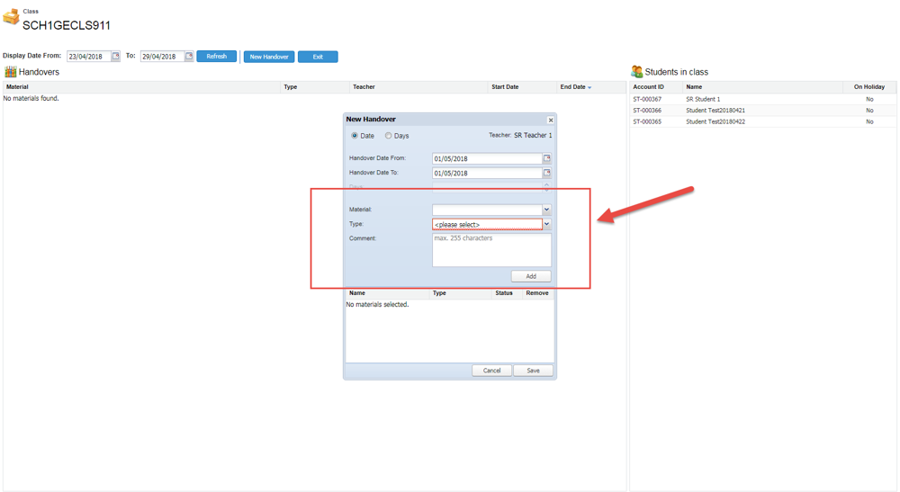The height and width of the screenshot is (492, 900).
Task: Expand the Material dropdown
Action: [546, 210]
